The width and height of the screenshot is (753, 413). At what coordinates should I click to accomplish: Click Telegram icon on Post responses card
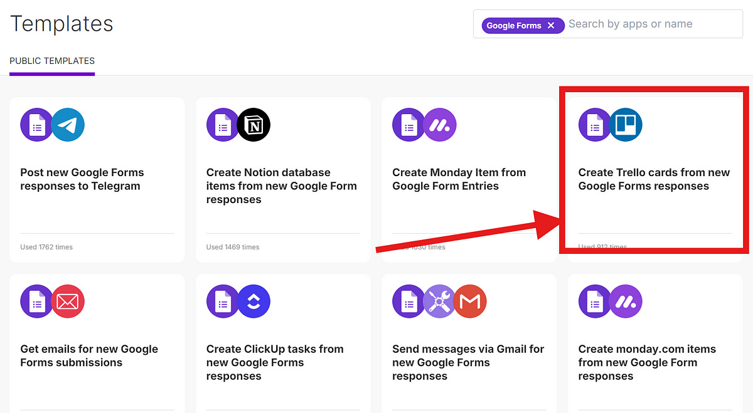pos(68,125)
